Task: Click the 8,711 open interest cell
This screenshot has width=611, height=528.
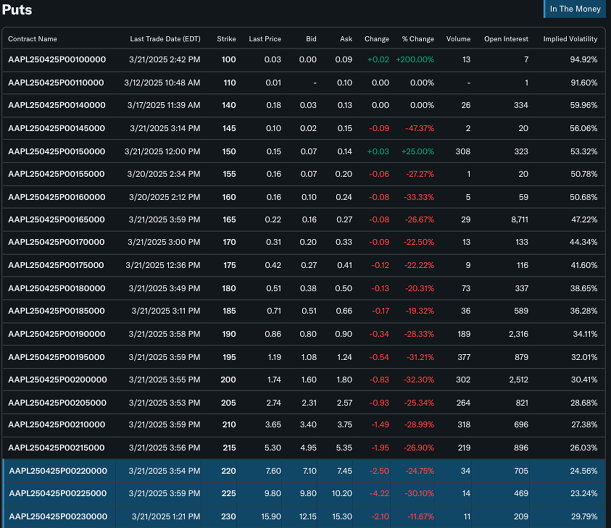Action: click(519, 220)
